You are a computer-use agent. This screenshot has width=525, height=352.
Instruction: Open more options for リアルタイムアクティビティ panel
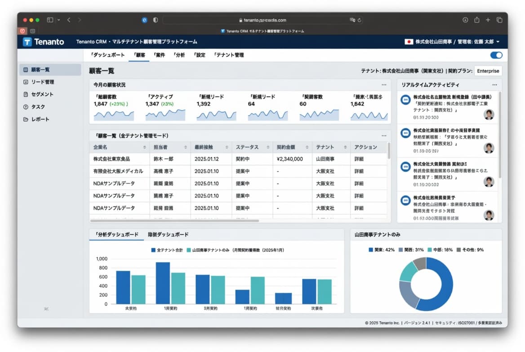[x=494, y=85]
